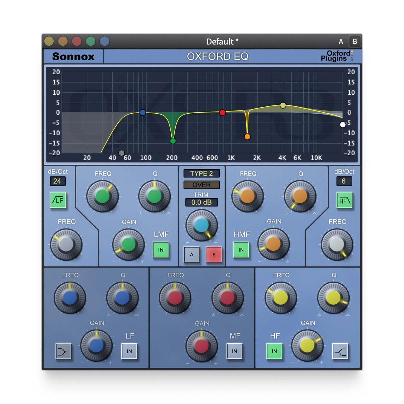Open the TYPE 2 EQ type selector
This screenshot has width=404, height=404.
tap(202, 173)
